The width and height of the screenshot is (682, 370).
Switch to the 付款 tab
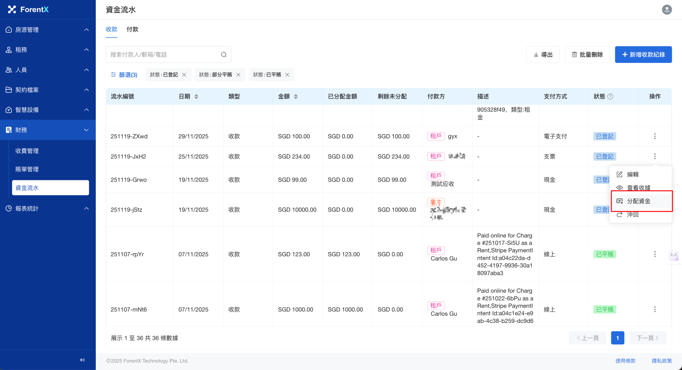pyautogui.click(x=132, y=30)
